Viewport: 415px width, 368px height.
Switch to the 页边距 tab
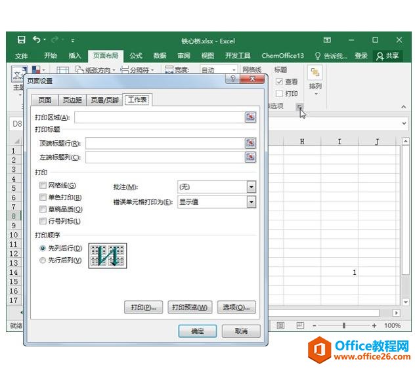pos(72,100)
